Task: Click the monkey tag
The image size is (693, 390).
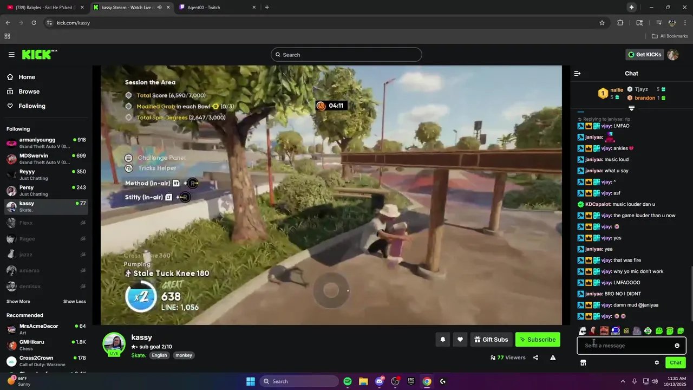Action: click(184, 355)
